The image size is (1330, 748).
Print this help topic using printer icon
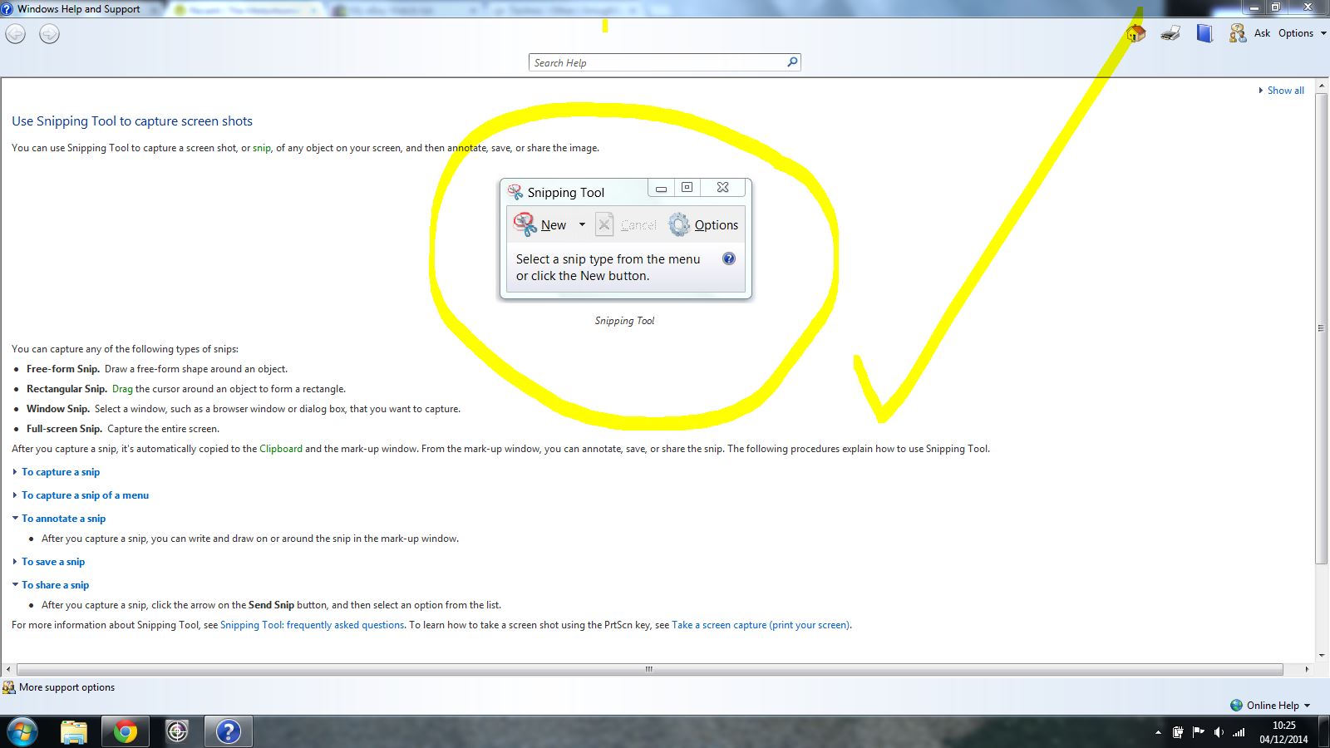[1170, 33]
